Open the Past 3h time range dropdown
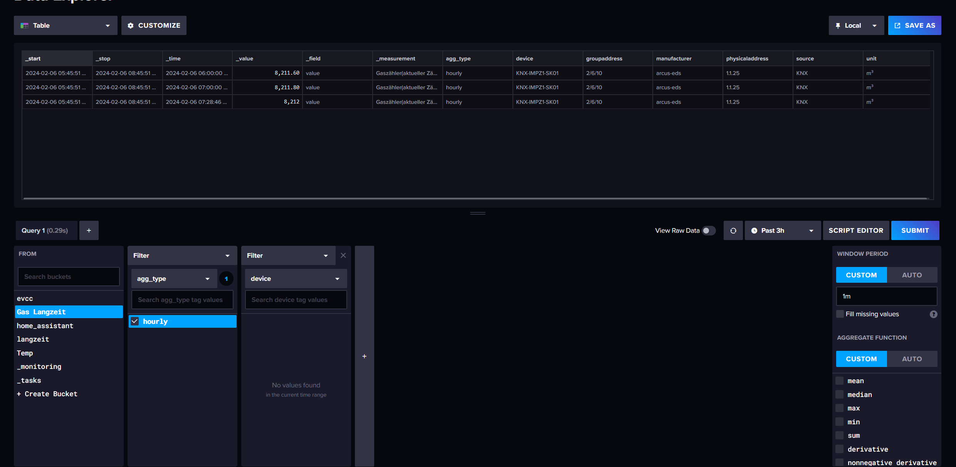956x467 pixels. (782, 230)
